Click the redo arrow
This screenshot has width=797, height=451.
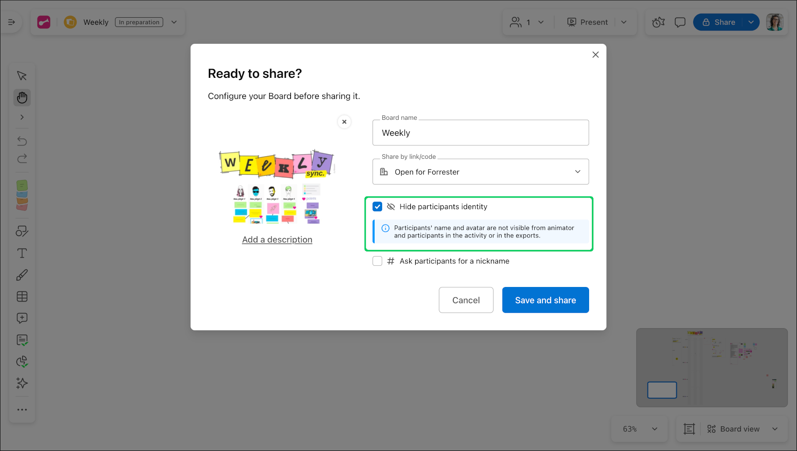tap(22, 158)
